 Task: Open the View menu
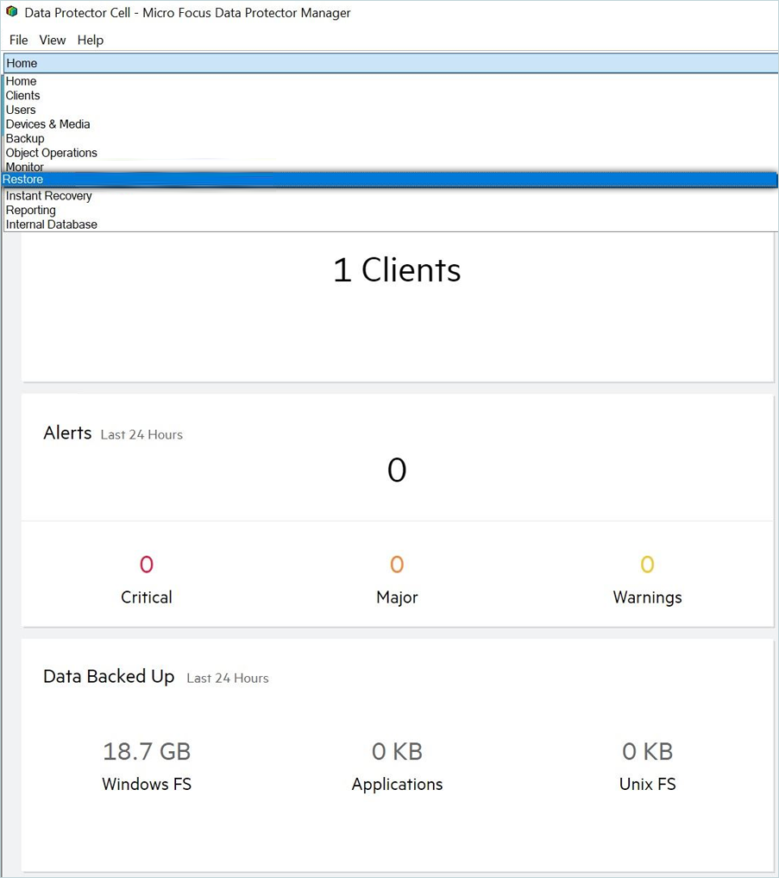(x=53, y=40)
